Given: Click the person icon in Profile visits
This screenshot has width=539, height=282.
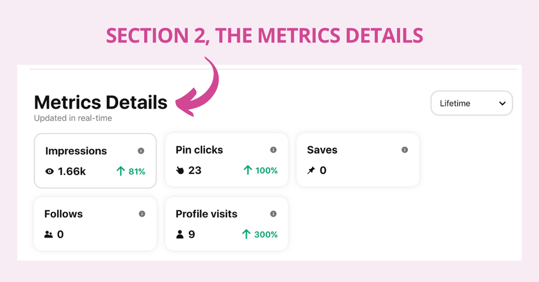Looking at the screenshot, I should coord(180,234).
